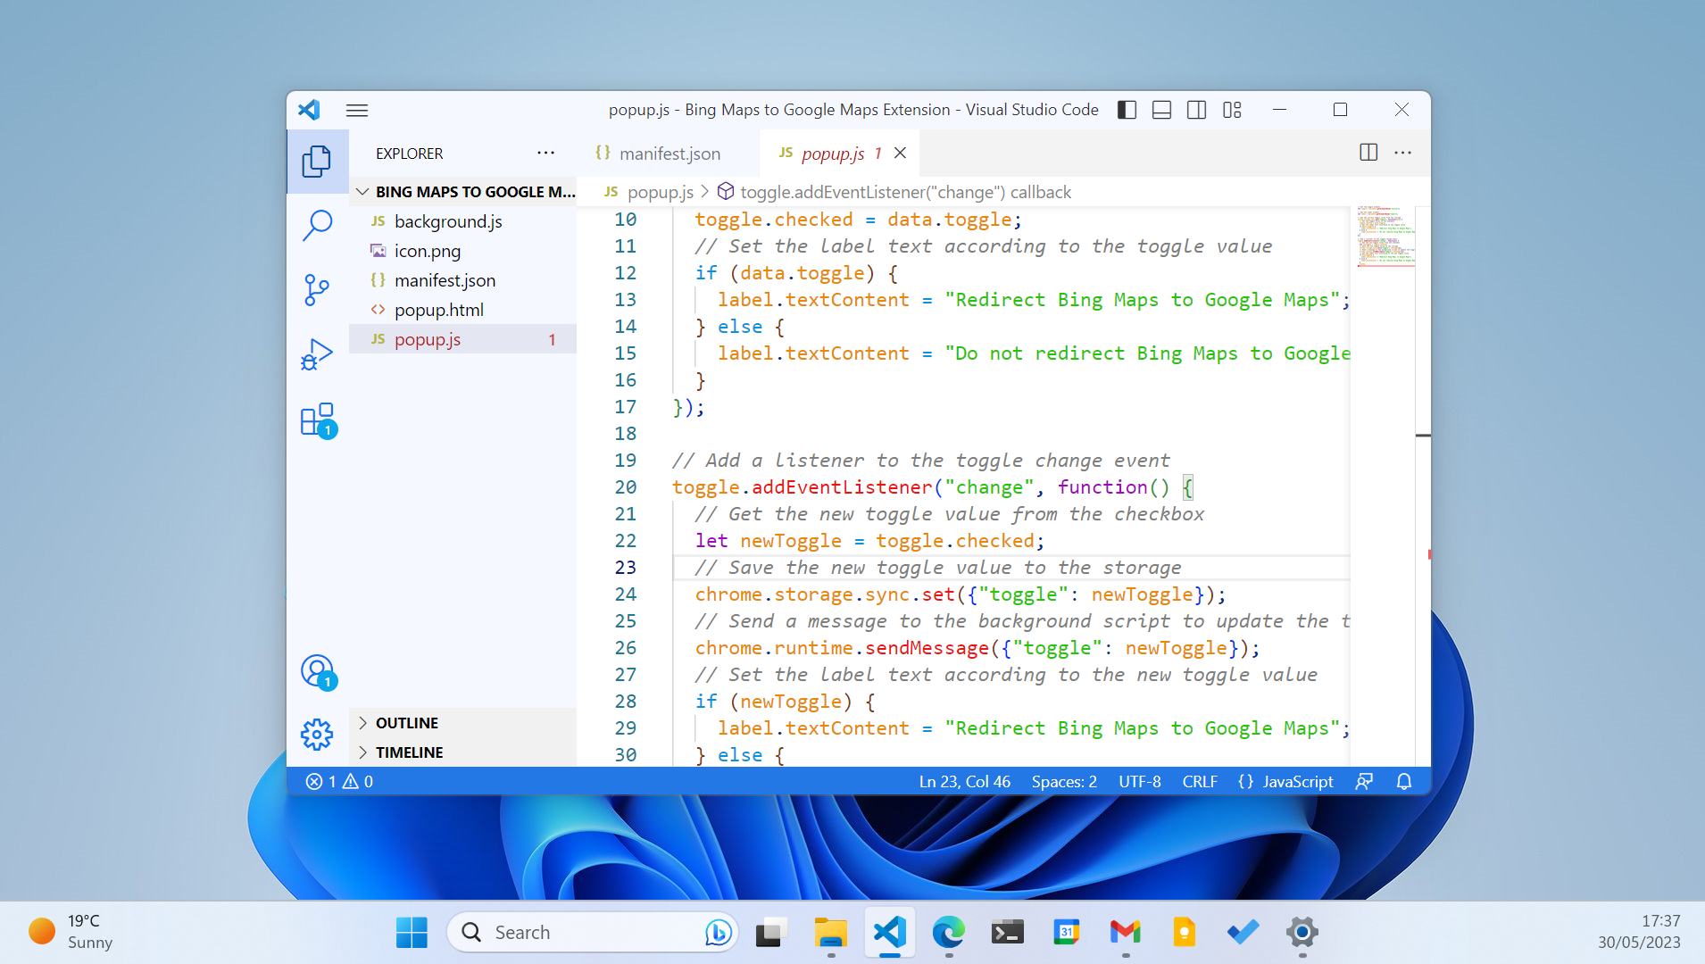Open Google Calendar from the taskbar

click(1067, 933)
